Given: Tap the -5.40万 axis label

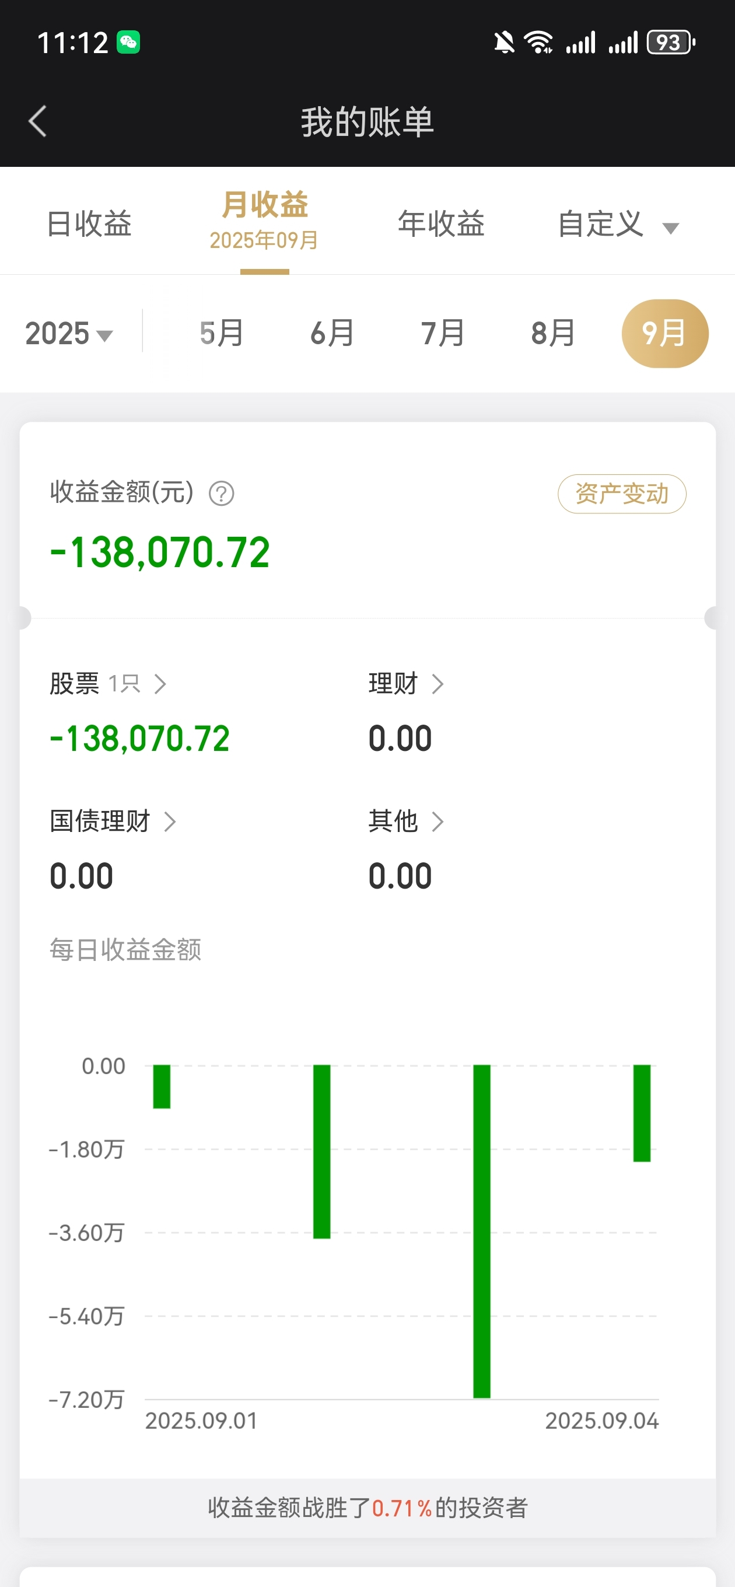Looking at the screenshot, I should click(x=87, y=1316).
